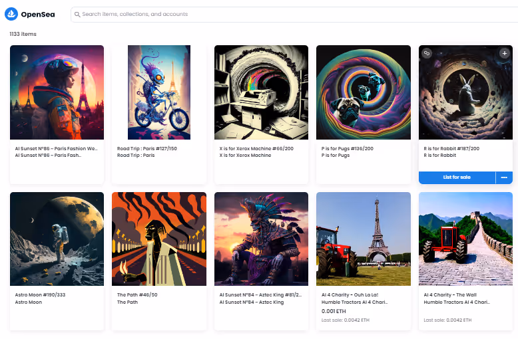This screenshot has height=339, width=518.
Task: Open the P is for Pugs image
Action: [363, 92]
